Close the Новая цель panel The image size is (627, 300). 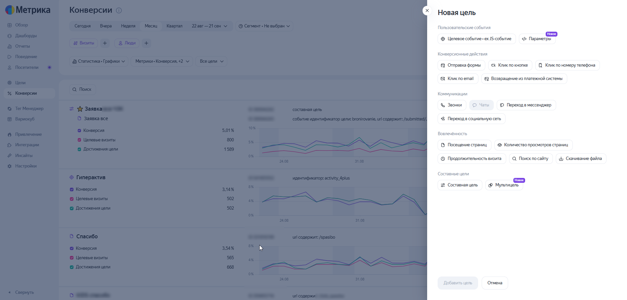click(x=427, y=11)
